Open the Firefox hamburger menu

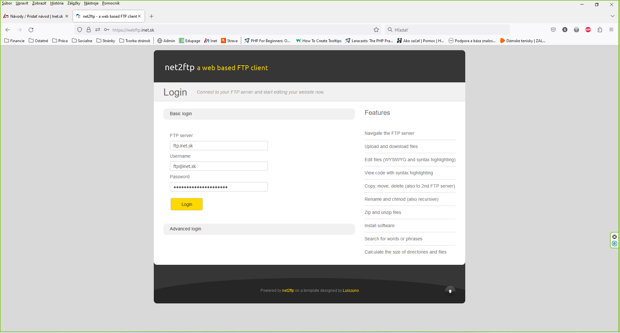point(611,30)
